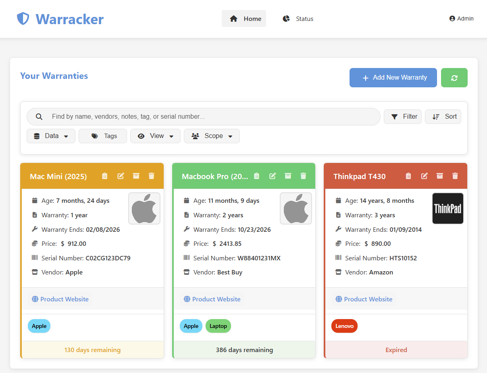
Task: Open the ThinkPad product image
Action: point(448,208)
